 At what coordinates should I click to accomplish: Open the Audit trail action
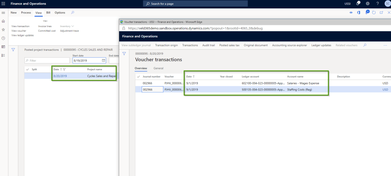tap(208, 45)
